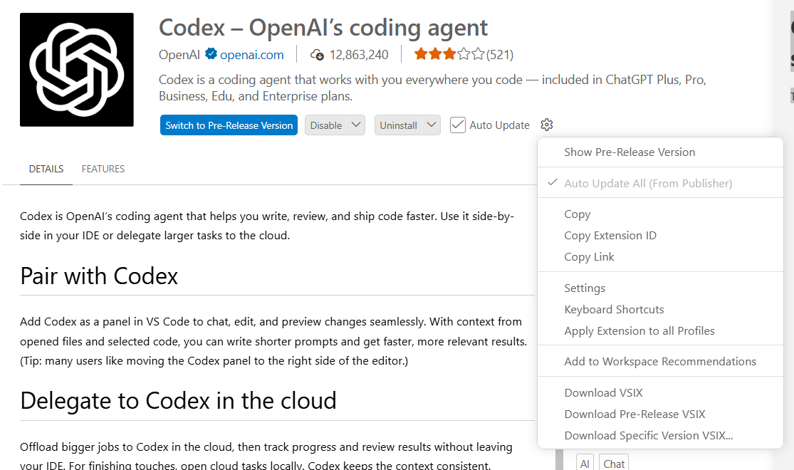Click the AI category tag

tap(585, 464)
